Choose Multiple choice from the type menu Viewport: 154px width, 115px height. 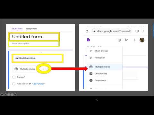pos(105,67)
